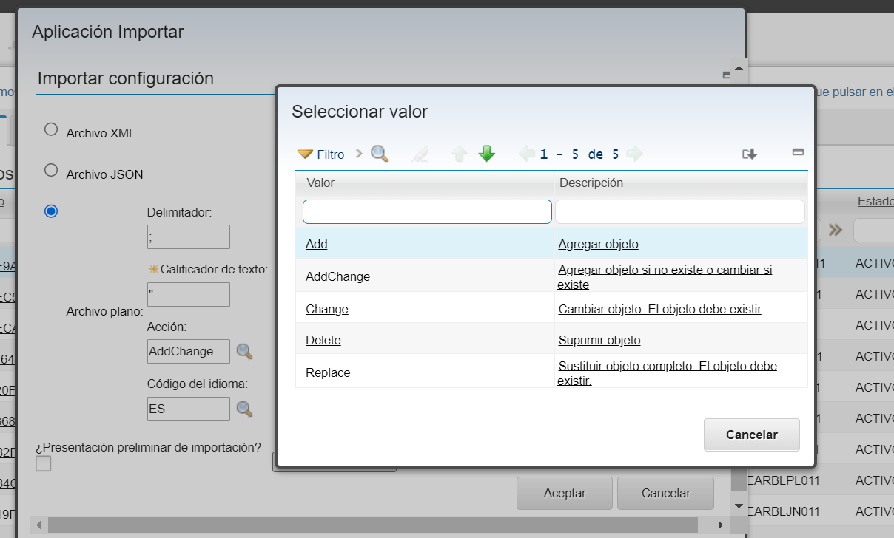Cancel the Seleccionar valor dialog
Viewport: 894px width, 538px height.
751,435
